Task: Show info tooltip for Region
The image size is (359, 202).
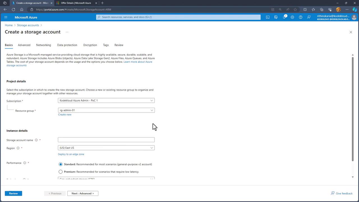Action: [18, 148]
